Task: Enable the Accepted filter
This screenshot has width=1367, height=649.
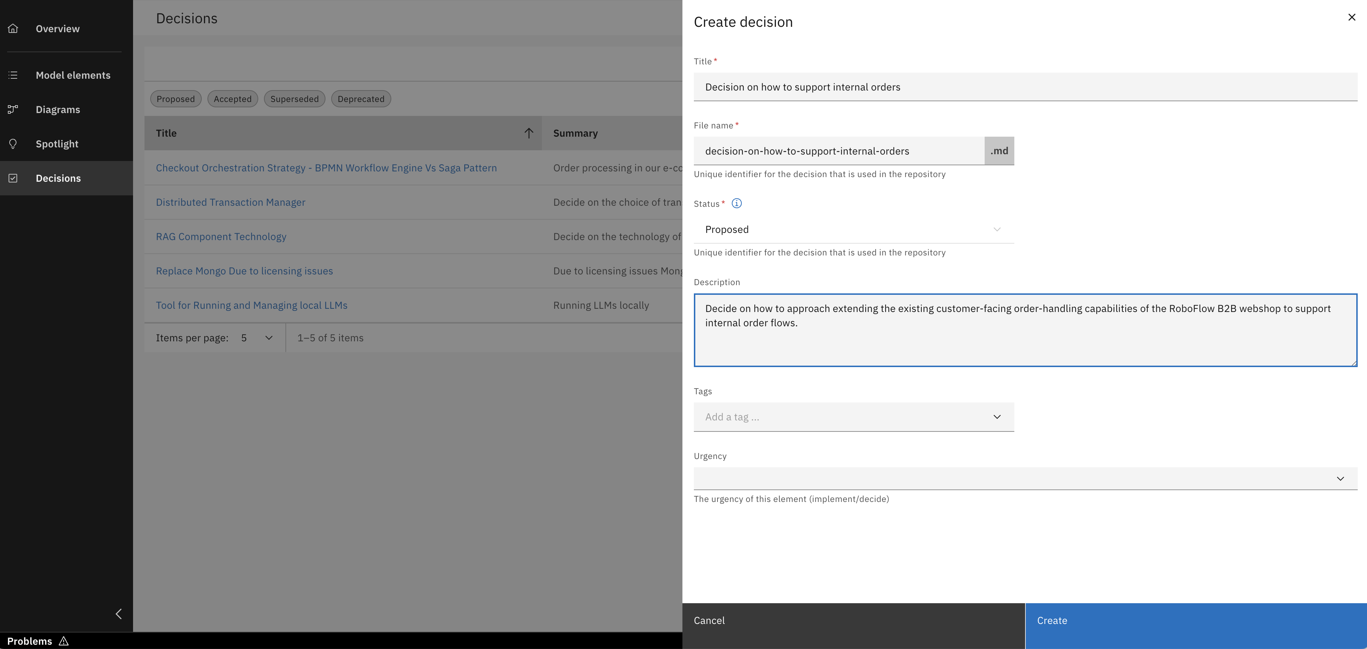Action: click(x=232, y=99)
